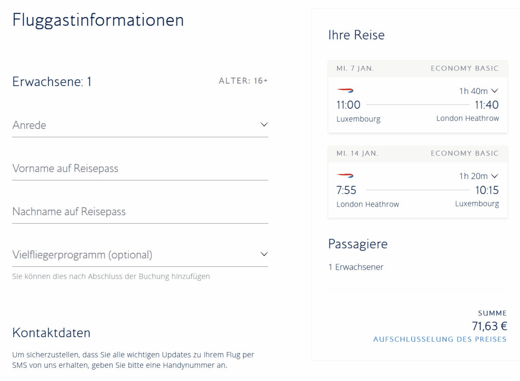Focus the Nachname auf Reisepass field
The image size is (520, 381).
[x=140, y=212]
